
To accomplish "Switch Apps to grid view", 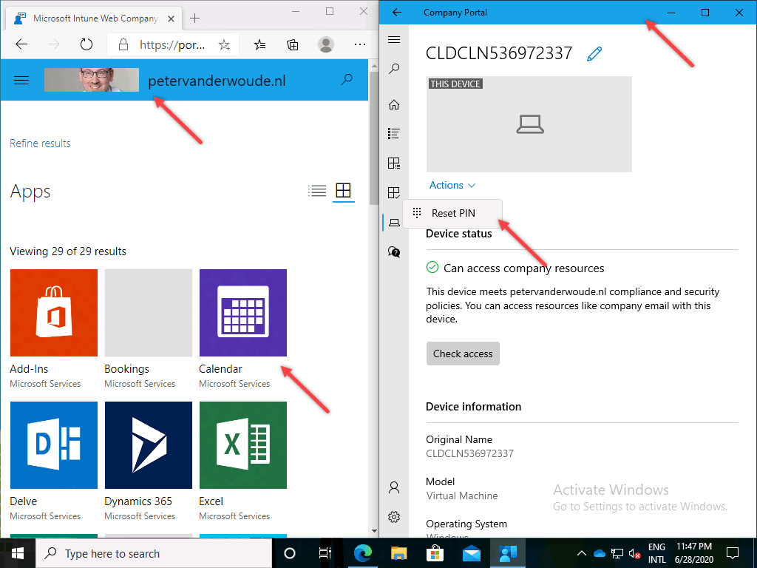I will (343, 190).
